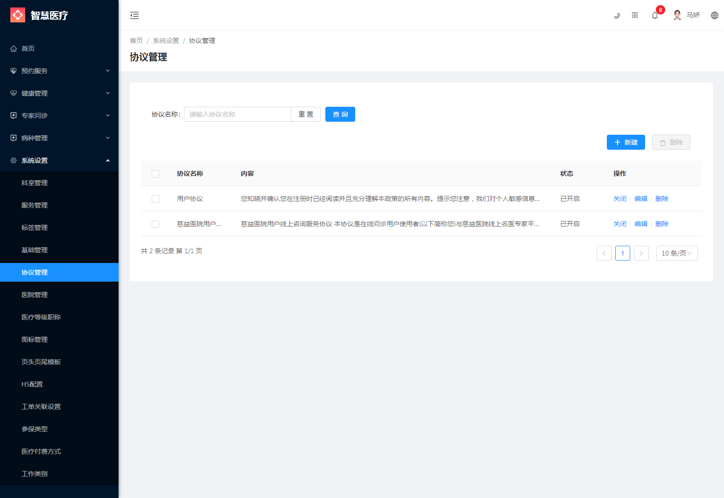Click the 查询 search button
The height and width of the screenshot is (498, 724).
[x=340, y=114]
